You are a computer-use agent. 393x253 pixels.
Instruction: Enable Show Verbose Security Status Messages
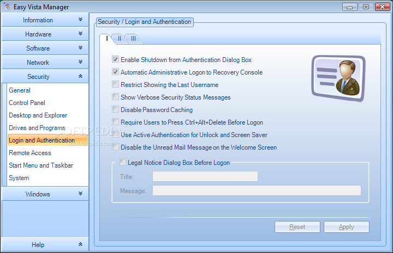(x=115, y=97)
